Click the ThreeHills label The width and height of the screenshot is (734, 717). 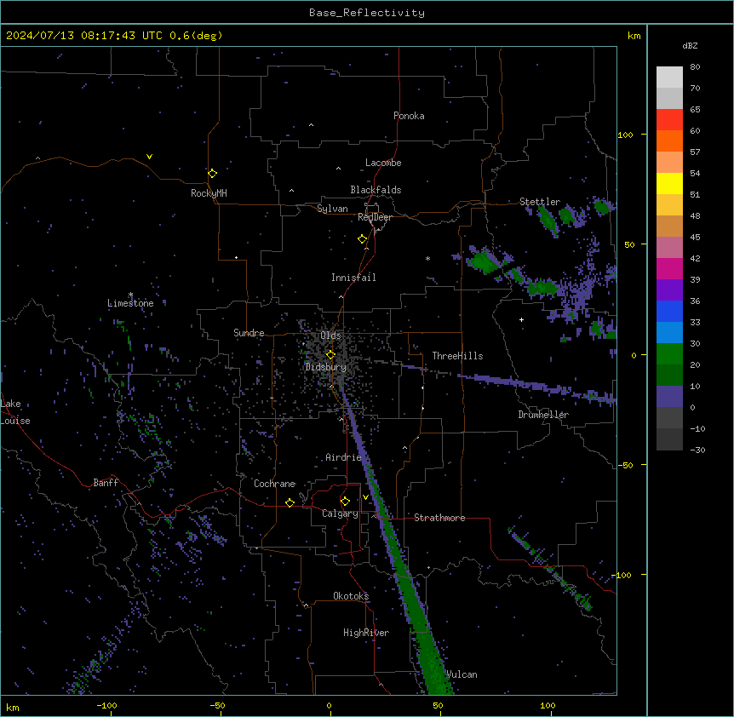[457, 356]
